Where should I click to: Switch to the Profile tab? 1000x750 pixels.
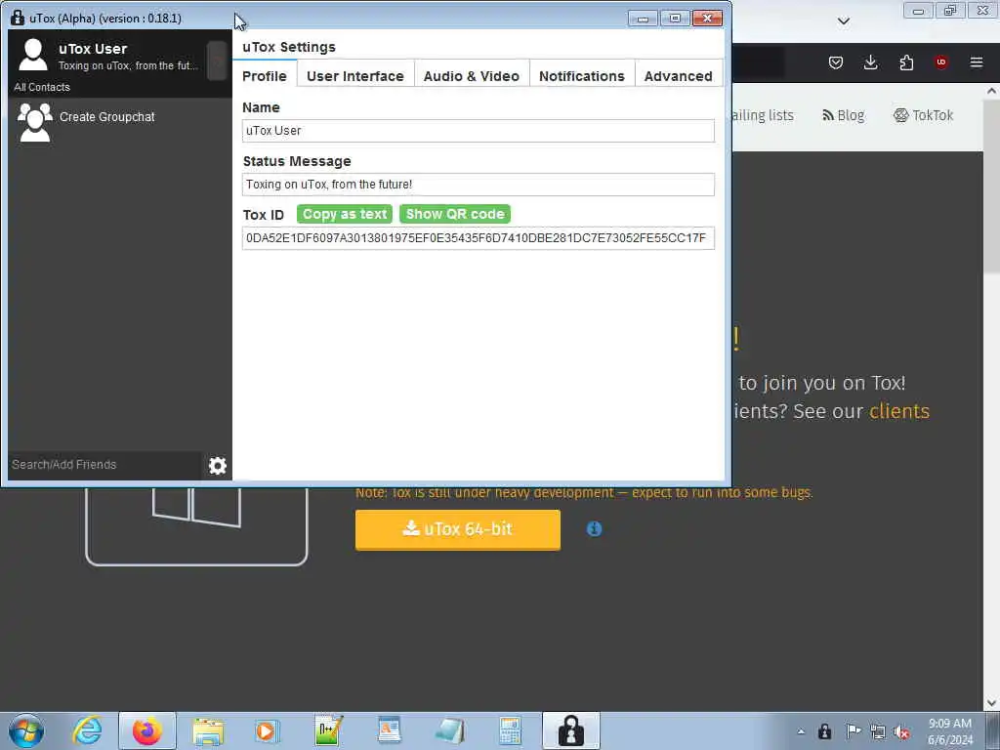[x=265, y=76]
